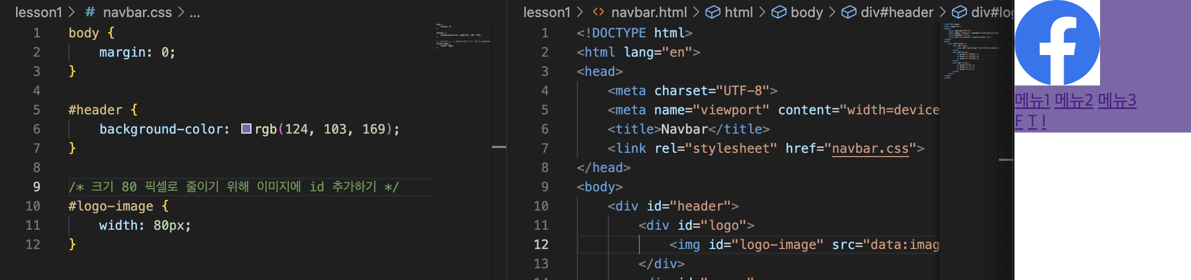Click the 'T' link below the menus

tap(1032, 122)
